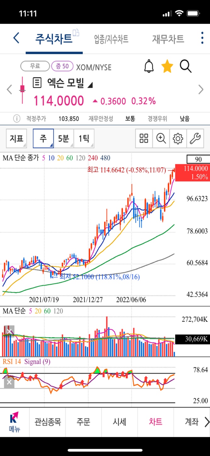The width and height of the screenshot is (210, 456).
Task: Expand stock selector triangle next to 엑슨 모빌
Action: click(x=90, y=85)
